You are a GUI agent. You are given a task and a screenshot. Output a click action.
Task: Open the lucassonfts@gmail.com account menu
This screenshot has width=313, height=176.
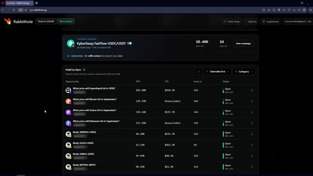(298, 22)
